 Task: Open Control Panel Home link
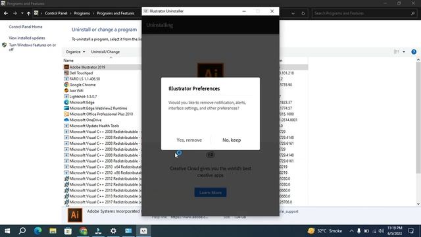click(x=26, y=27)
